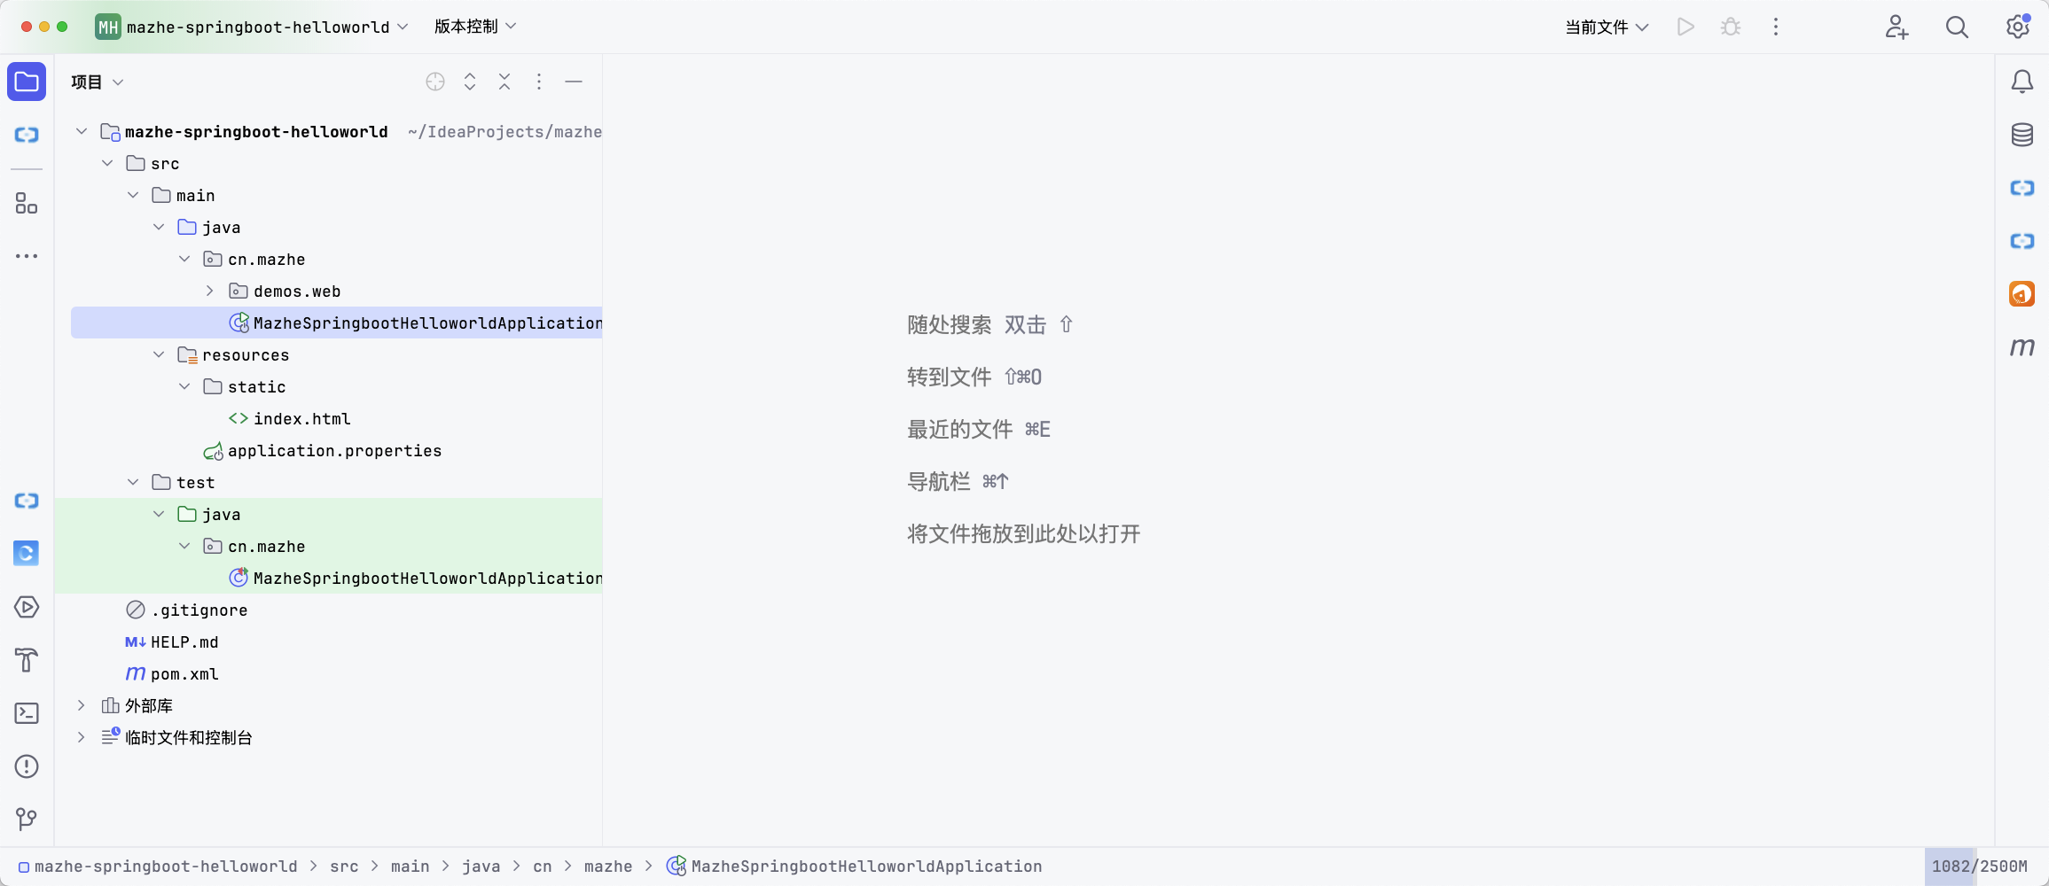Open the Project tool window folder icon
The image size is (2049, 886).
pyautogui.click(x=27, y=82)
